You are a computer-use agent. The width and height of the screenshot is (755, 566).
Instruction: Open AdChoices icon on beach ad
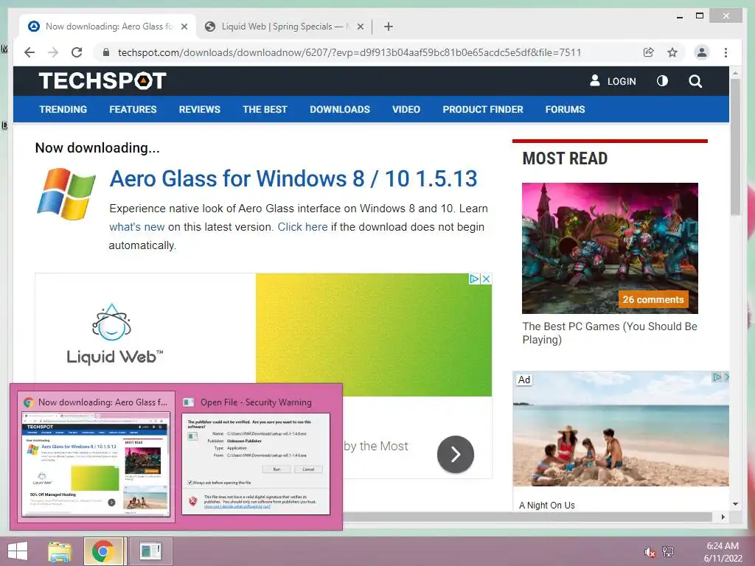click(717, 377)
